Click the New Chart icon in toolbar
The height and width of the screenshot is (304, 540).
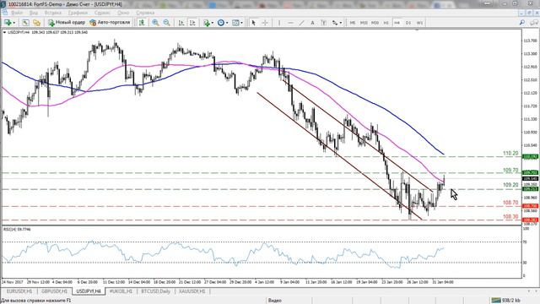pos(8,23)
